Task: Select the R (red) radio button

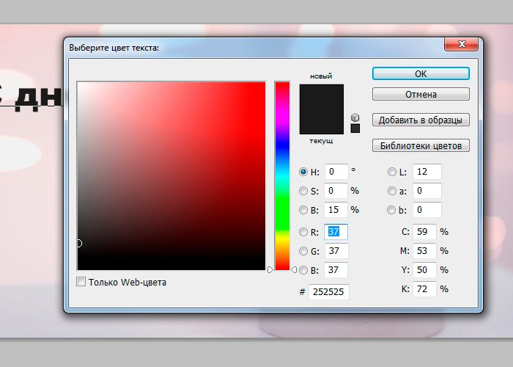Action: 303,232
